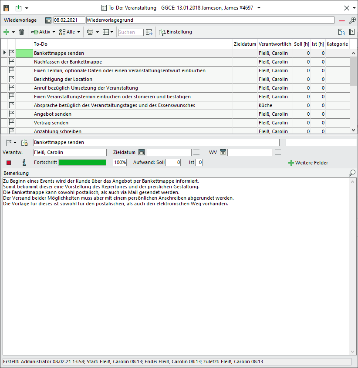Click Weitere Felder button

[308, 163]
